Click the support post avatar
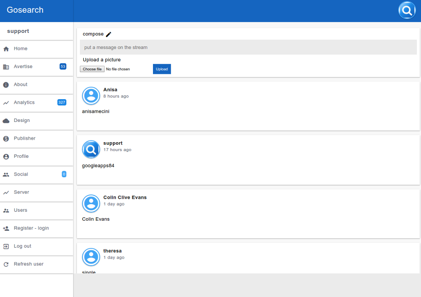This screenshot has height=297, width=421. [x=91, y=149]
